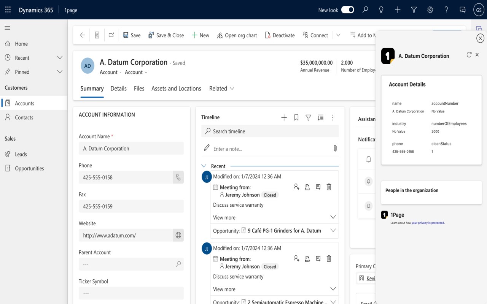Switch to the Details tab

[118, 89]
